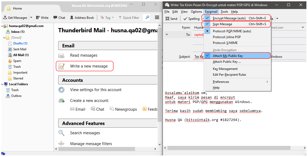Select Protocol: Inline PGP option
Viewport: 308px width, 157px height.
[x=238, y=37]
